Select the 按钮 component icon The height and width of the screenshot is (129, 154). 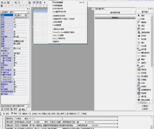click(x=139, y=19)
